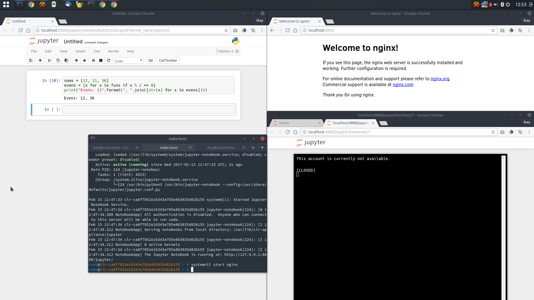The width and height of the screenshot is (534, 300).
Task: Click the Bluetooth icon in system tray
Action: [x=502, y=4]
